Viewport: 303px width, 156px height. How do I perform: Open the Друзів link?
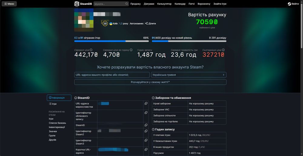point(52,140)
